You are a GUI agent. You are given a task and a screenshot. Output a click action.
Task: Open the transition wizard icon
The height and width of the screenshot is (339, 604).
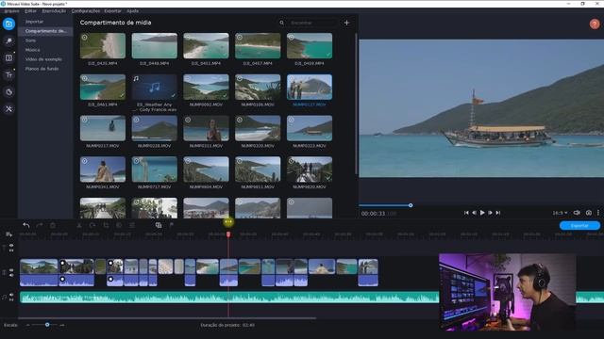pos(159,225)
